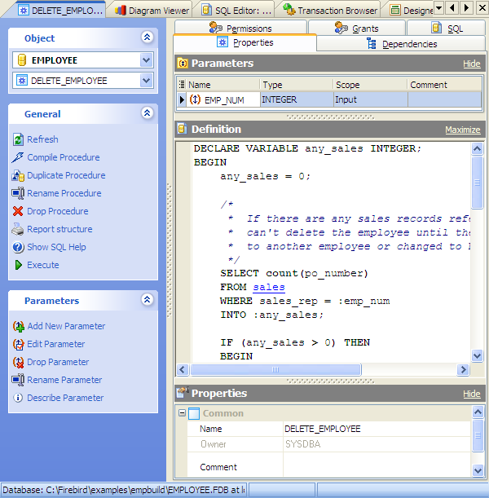Click the Report structure printer icon
The image size is (489, 498).
click(x=18, y=229)
